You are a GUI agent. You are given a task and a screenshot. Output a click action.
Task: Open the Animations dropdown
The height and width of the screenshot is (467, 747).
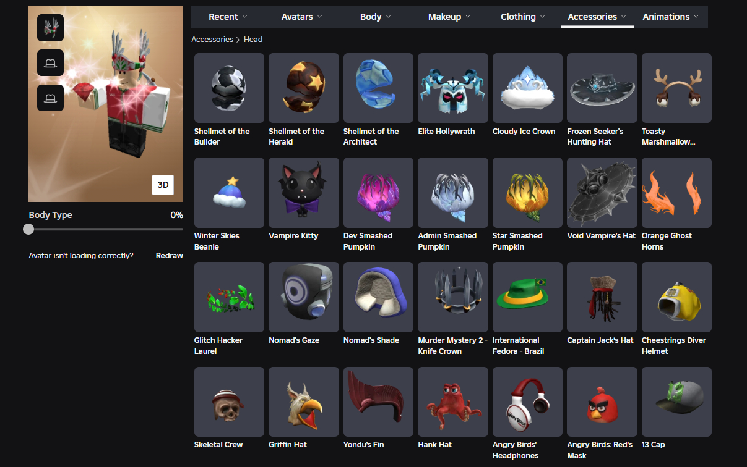coord(671,17)
